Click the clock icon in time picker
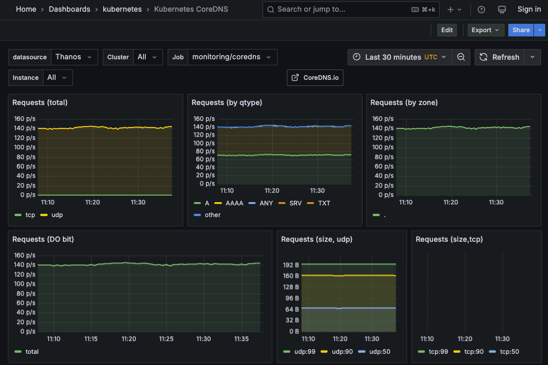The width and height of the screenshot is (548, 365). [x=356, y=57]
